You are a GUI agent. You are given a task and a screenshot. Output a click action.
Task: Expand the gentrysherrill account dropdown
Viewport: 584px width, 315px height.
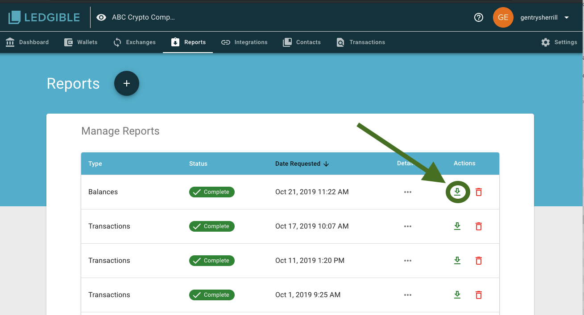point(567,18)
